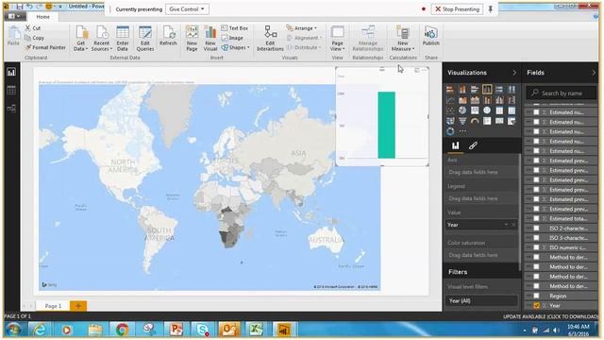
Task: Click the Refresh ribbon icon
Action: click(x=168, y=36)
